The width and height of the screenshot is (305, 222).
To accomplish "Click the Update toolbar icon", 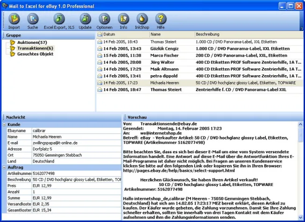I will click(x=85, y=21).
